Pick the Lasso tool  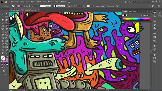click(x=7, y=17)
